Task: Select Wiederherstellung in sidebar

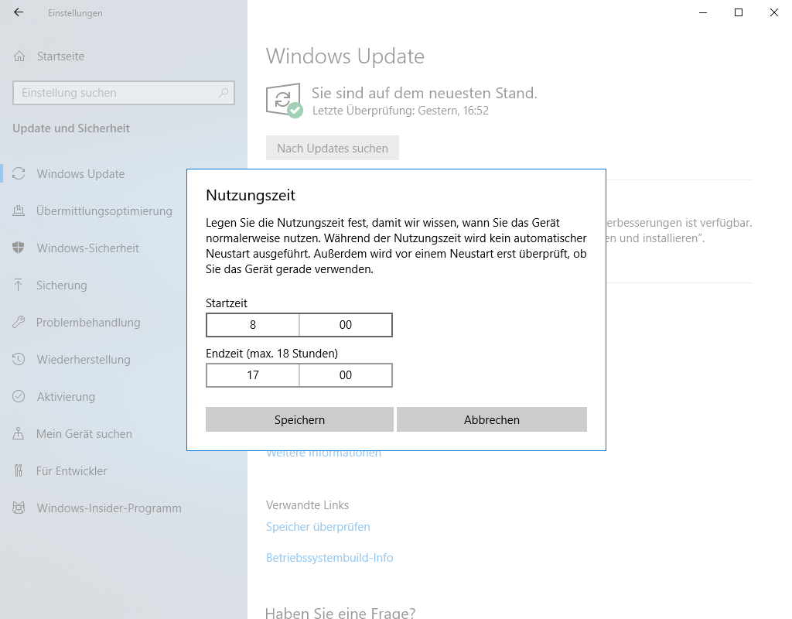Action: pyautogui.click(x=84, y=359)
